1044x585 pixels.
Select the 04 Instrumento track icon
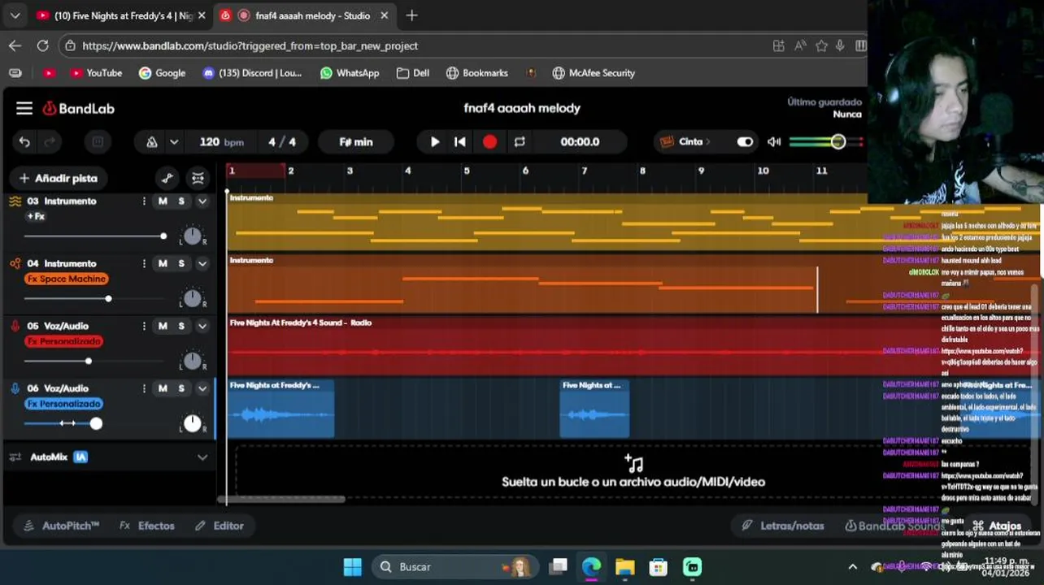[15, 263]
